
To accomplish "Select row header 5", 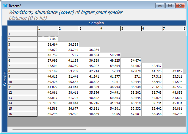I will (x=22, y=55).
